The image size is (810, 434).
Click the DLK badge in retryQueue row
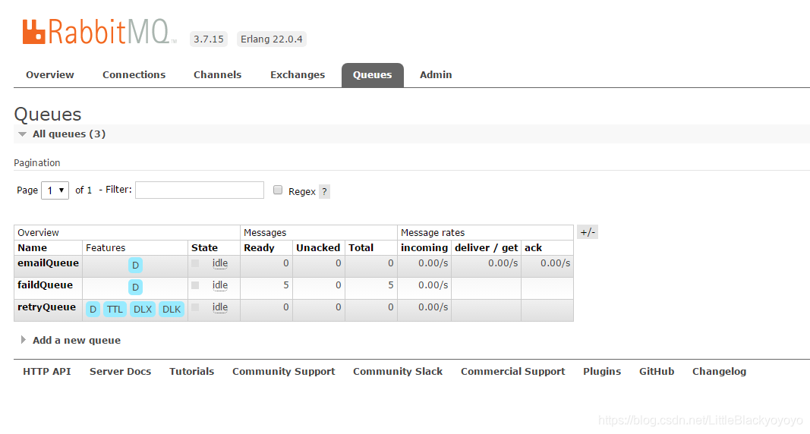[172, 310]
